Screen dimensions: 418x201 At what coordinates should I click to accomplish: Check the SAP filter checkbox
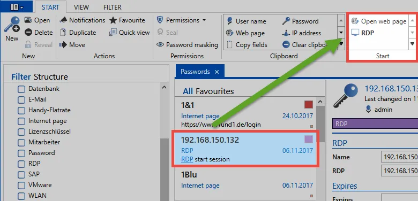click(x=21, y=175)
